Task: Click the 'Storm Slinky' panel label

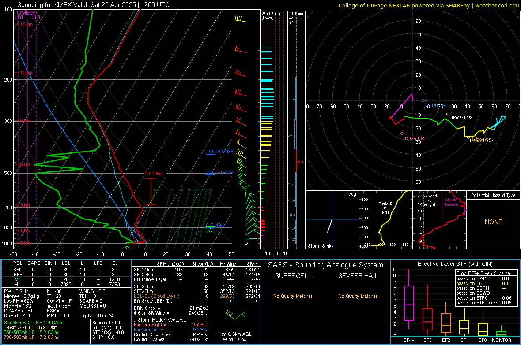Action: click(x=320, y=246)
